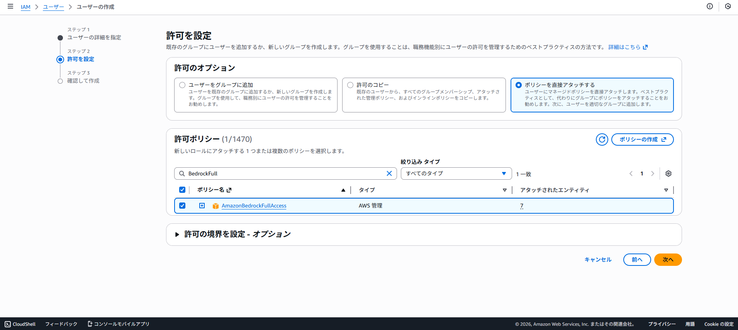
Task: Open the table preferences gear icon
Action: coord(668,174)
